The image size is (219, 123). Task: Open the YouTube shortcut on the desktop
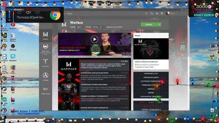point(4,4)
